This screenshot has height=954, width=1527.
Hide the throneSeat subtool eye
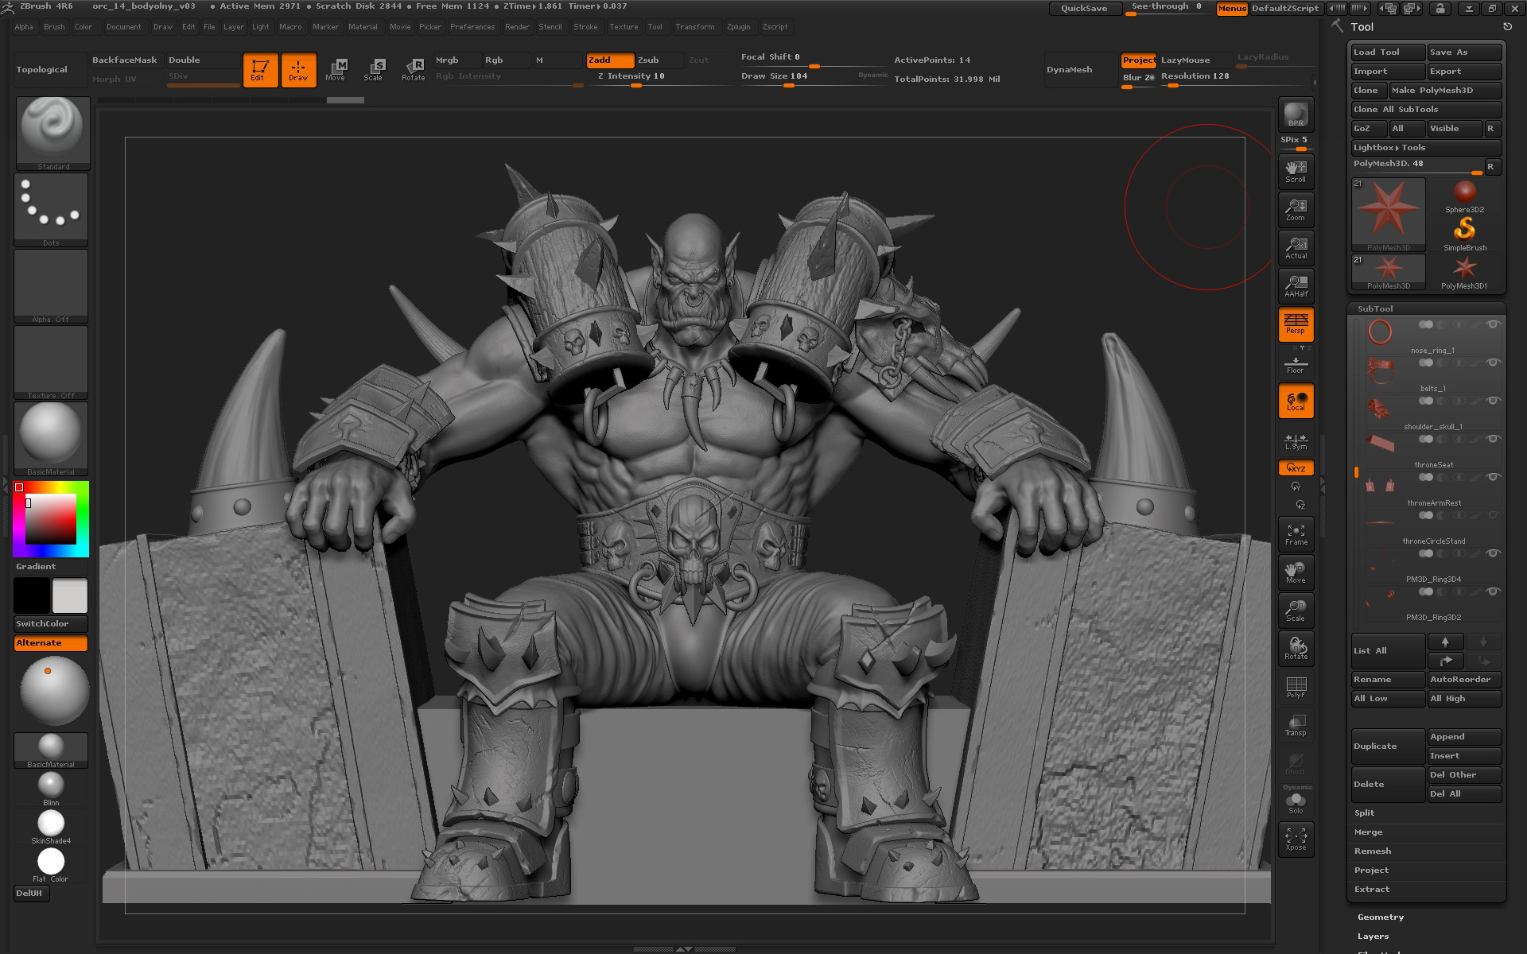point(1493,439)
